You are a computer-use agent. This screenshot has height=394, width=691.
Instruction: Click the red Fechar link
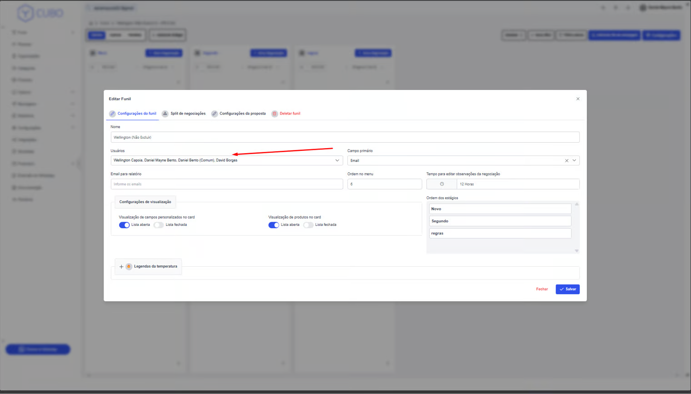(542, 289)
